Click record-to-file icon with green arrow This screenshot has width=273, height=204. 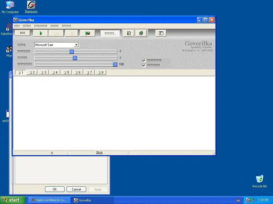[x=87, y=33]
